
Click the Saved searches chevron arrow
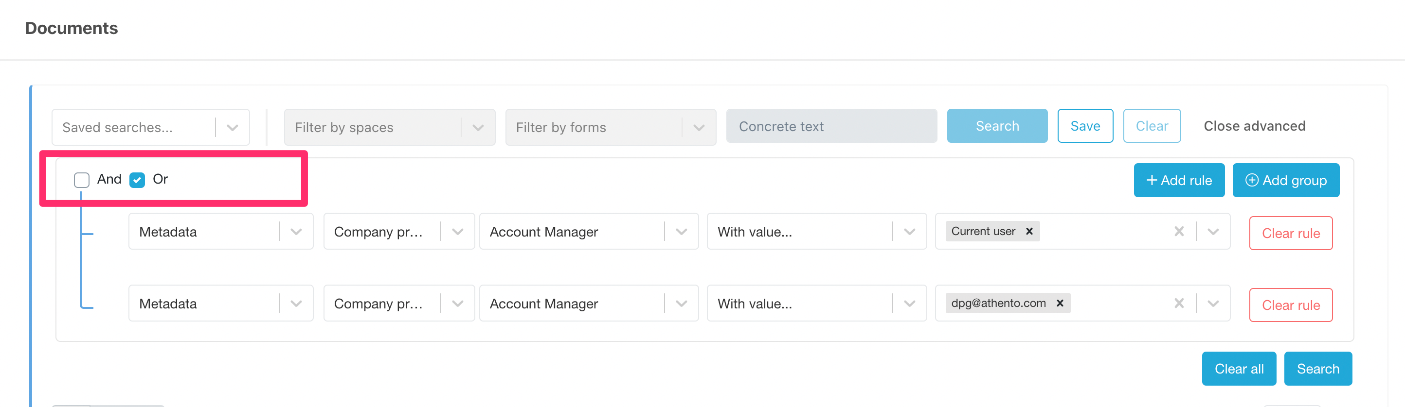coord(233,128)
